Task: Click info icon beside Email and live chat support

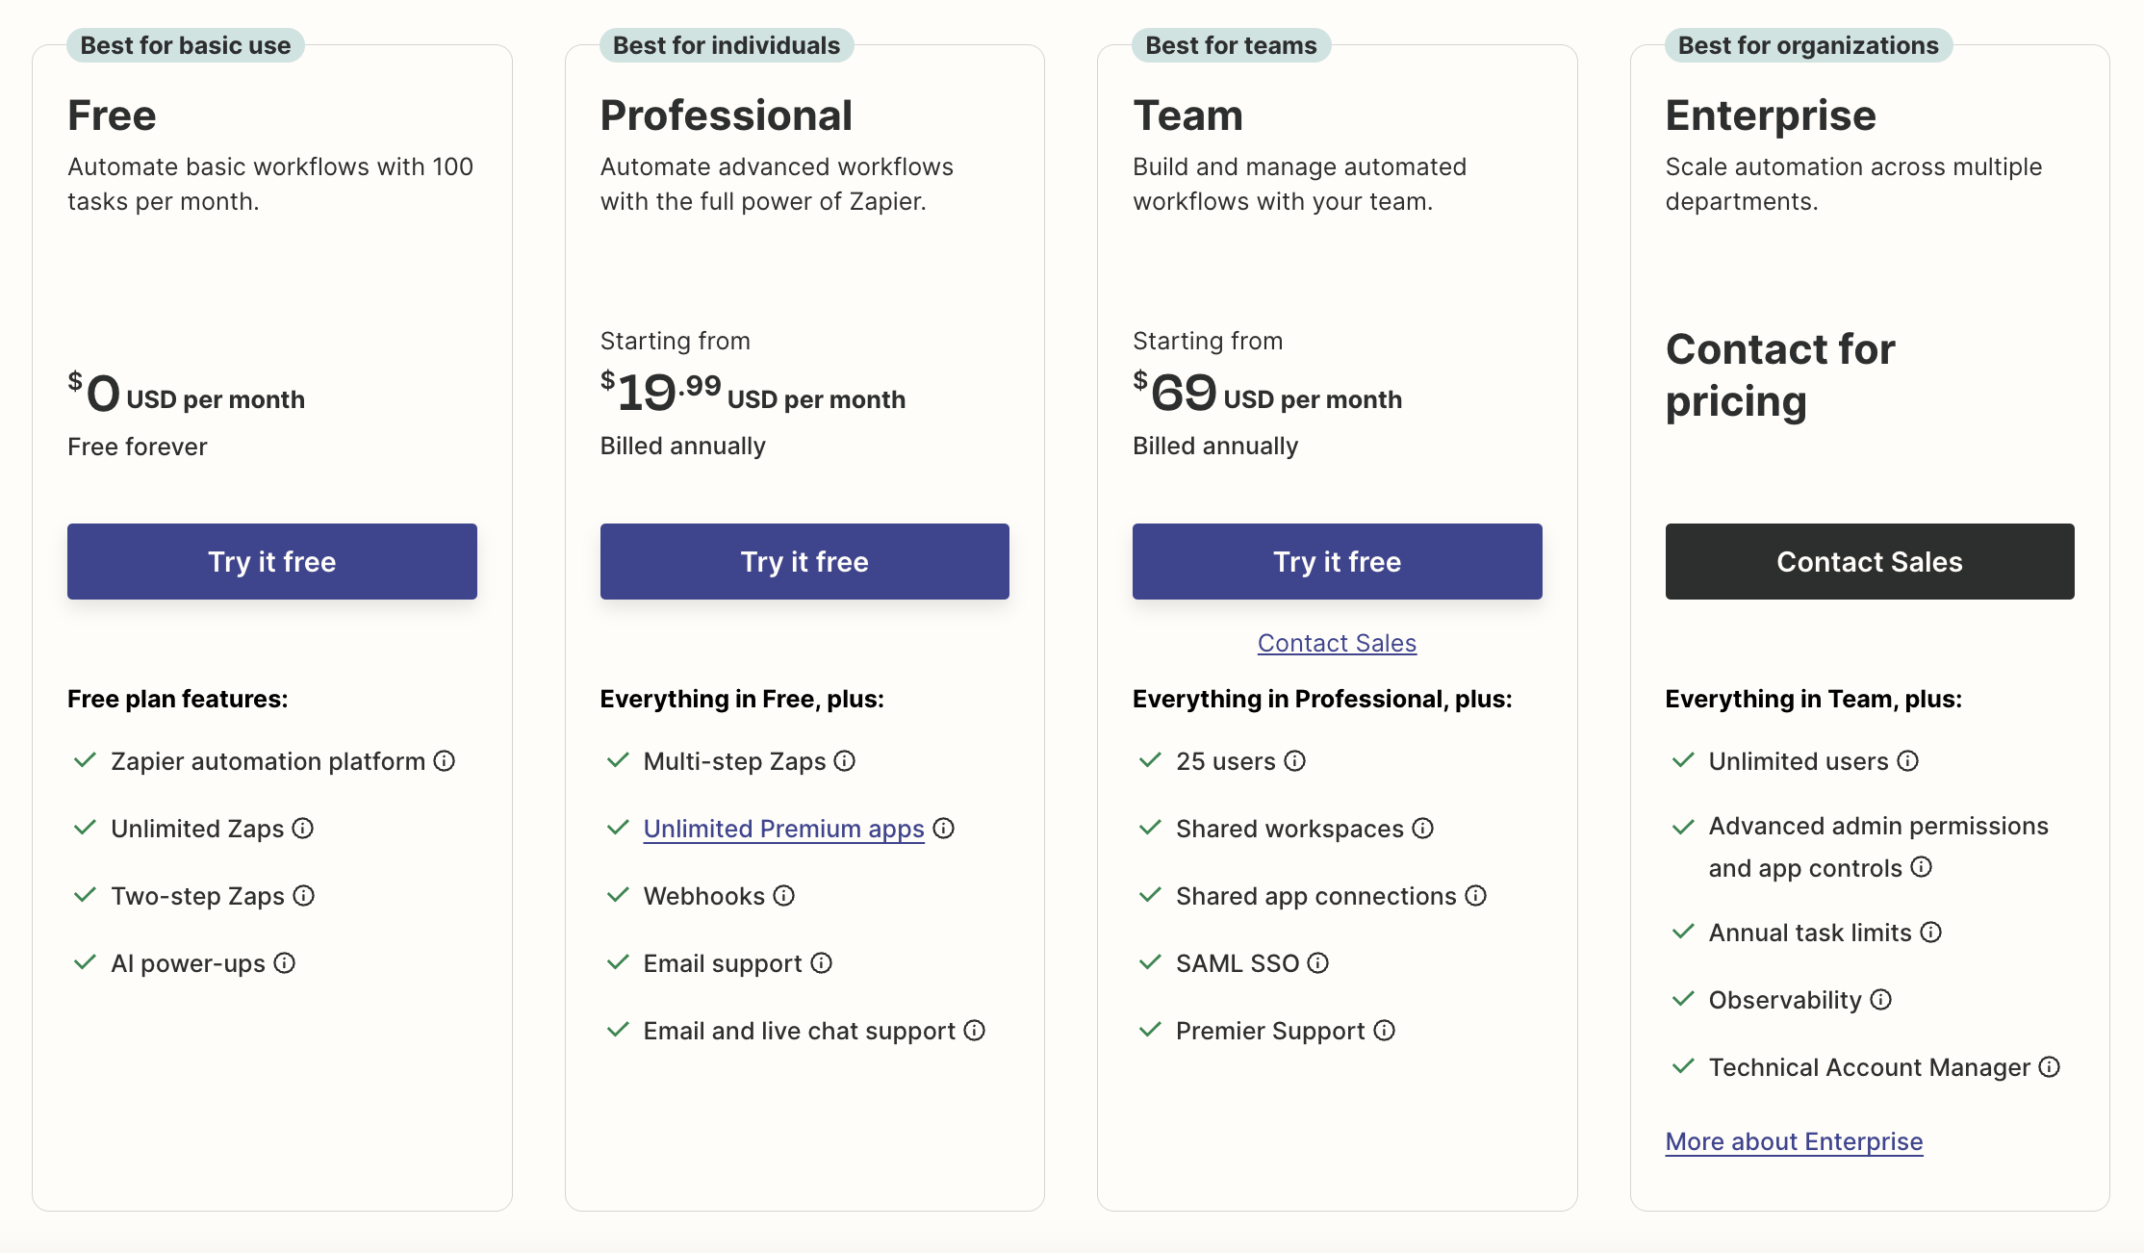Action: [x=975, y=1031]
